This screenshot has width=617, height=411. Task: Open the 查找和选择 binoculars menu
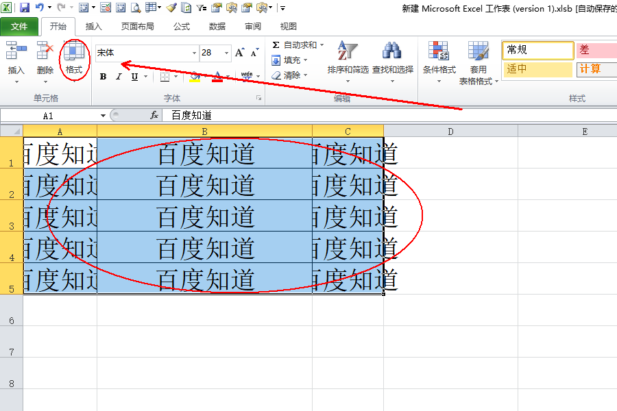(x=393, y=62)
